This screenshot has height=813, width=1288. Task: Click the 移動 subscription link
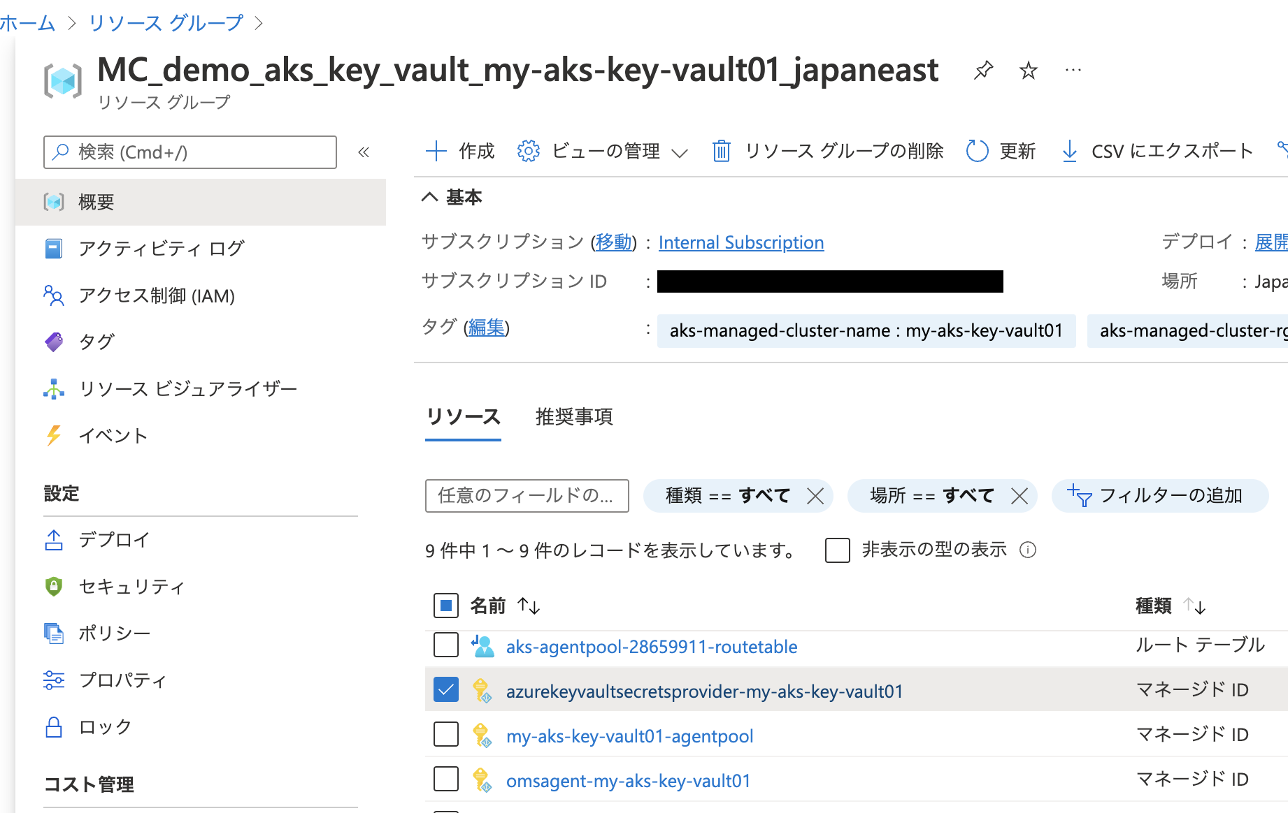click(x=614, y=242)
